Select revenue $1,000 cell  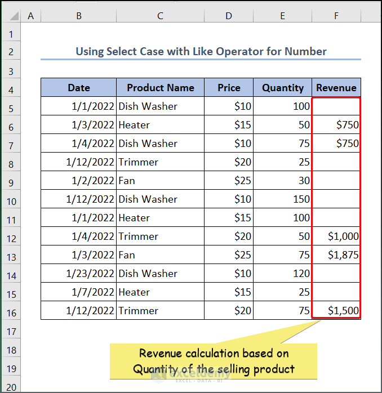pos(336,236)
